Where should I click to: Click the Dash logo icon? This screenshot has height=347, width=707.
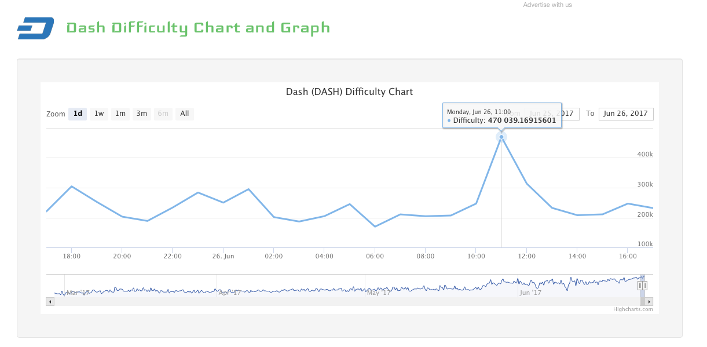pyautogui.click(x=35, y=28)
